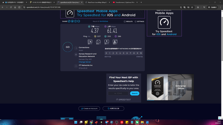Click Create an Account button
Screen dimensions: 223x125
(x=89, y=109)
